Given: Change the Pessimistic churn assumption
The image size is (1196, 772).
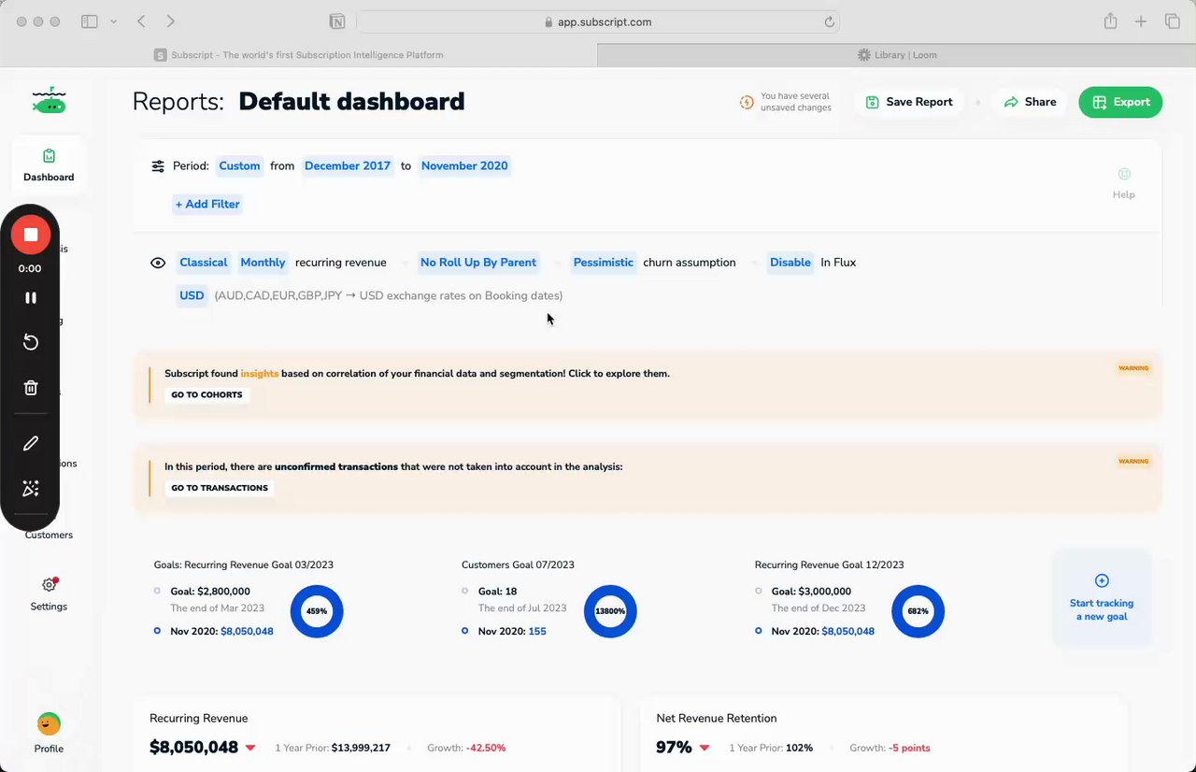Looking at the screenshot, I should (x=603, y=263).
